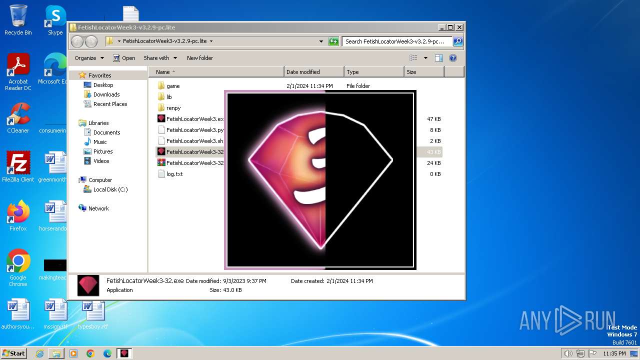Open the FileZilla Client shortcut
The width and height of the screenshot is (640, 360).
pos(18,166)
